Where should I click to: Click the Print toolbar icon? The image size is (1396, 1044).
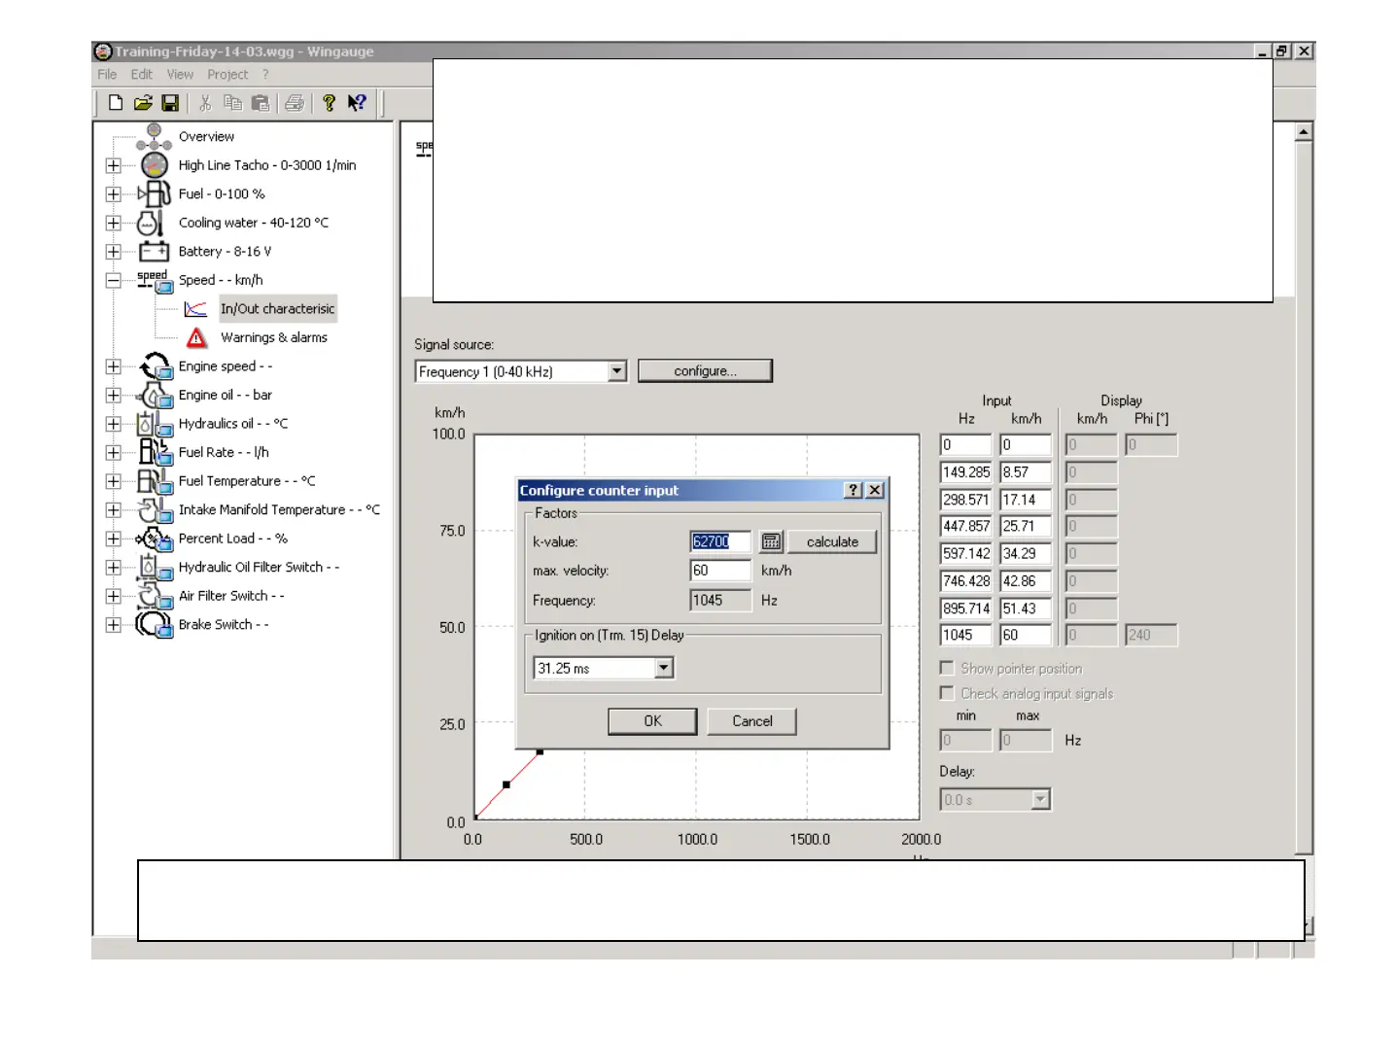[295, 103]
